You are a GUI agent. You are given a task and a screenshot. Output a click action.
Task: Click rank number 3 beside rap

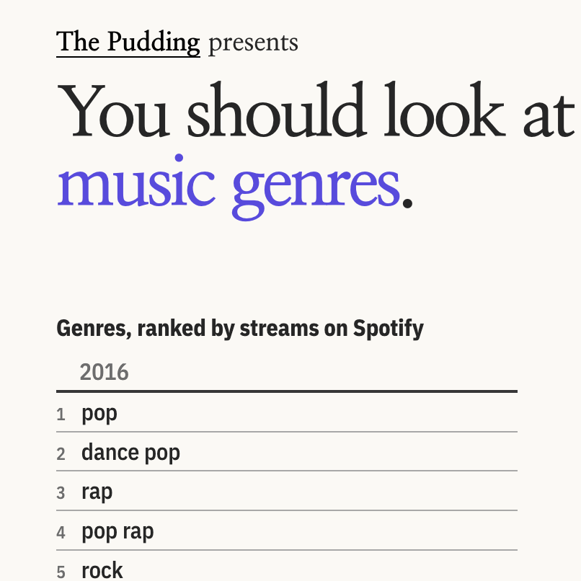point(61,493)
